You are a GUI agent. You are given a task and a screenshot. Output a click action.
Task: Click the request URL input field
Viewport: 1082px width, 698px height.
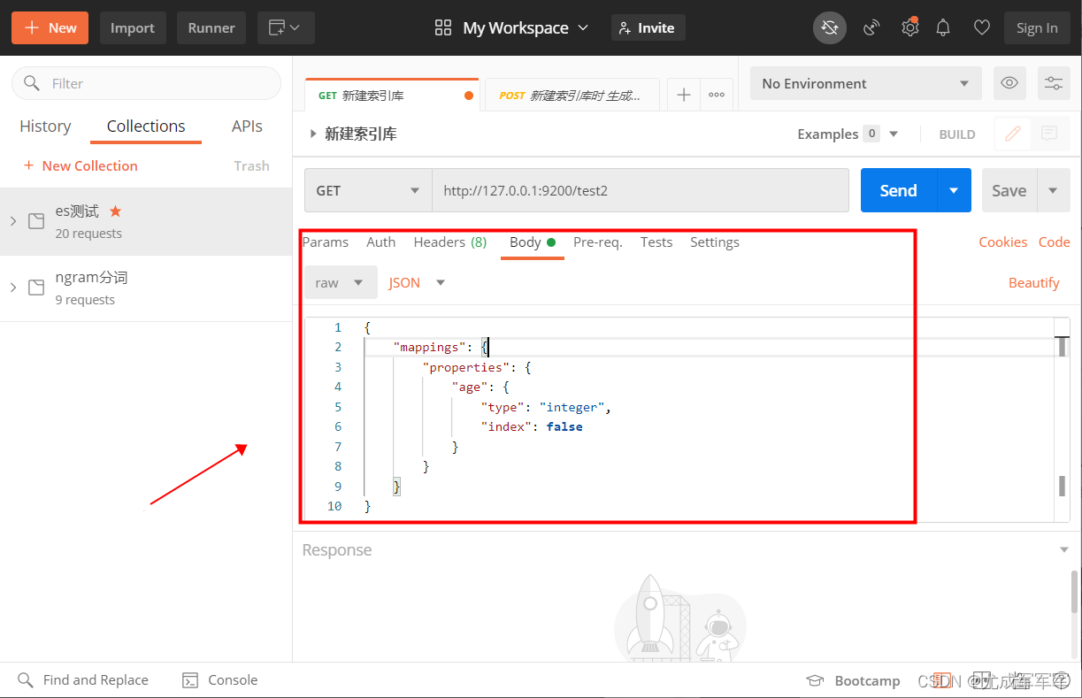(x=641, y=190)
